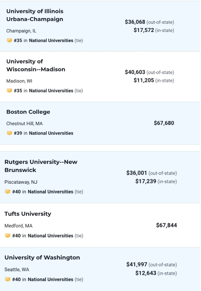Click the badge icon for University of Wisconsin--Madison
The width and height of the screenshot is (201, 291).
[9, 90]
